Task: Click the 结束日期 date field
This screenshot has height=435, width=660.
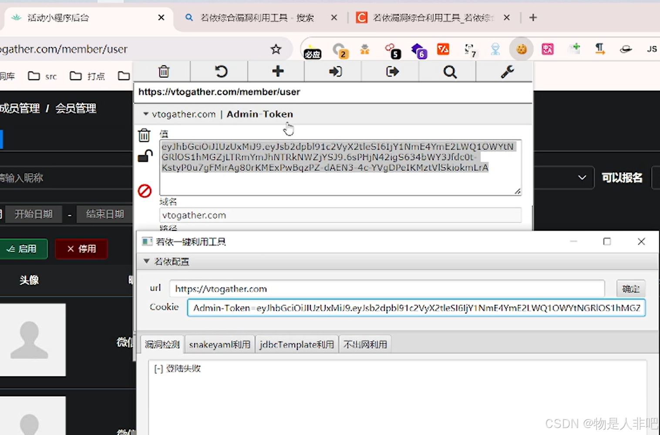Action: tap(105, 214)
